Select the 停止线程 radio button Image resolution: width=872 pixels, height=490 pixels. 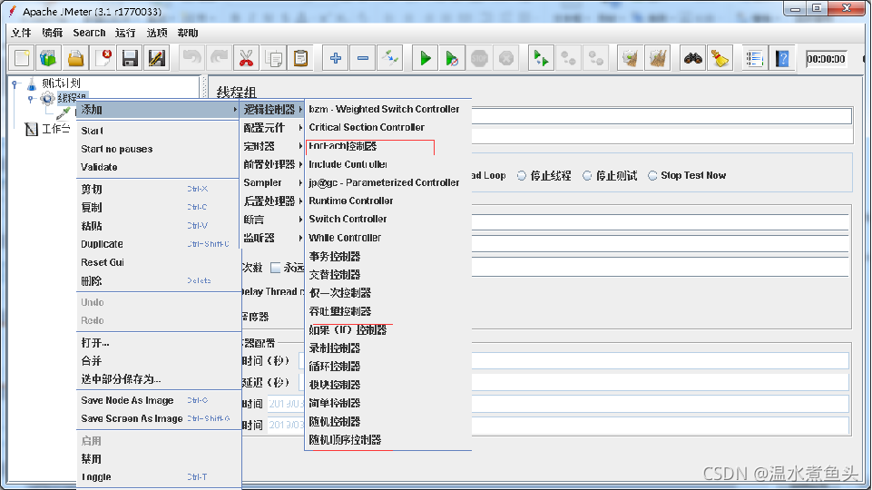click(x=522, y=176)
